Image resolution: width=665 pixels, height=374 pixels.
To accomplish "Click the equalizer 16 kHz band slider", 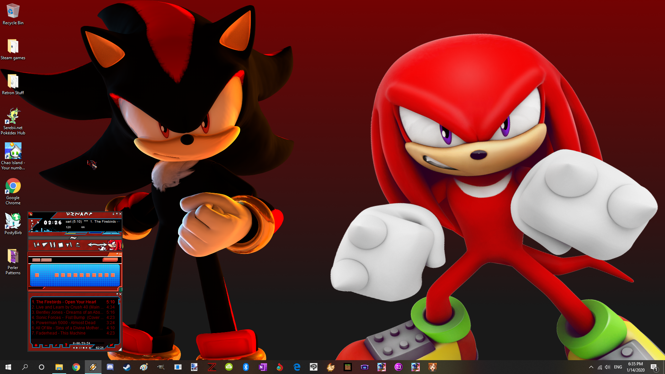I will [x=113, y=275].
